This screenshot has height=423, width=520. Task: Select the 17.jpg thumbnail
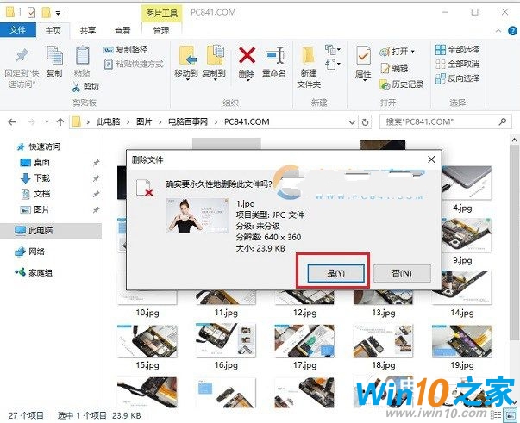point(304,340)
